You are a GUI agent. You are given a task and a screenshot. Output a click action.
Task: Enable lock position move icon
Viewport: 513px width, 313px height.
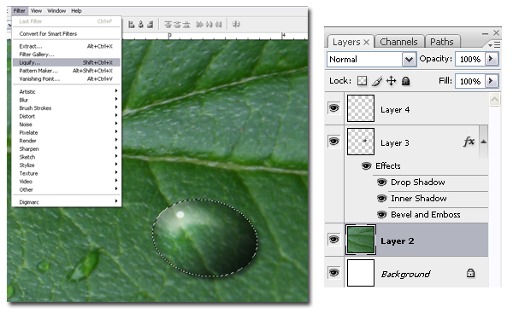tap(392, 81)
